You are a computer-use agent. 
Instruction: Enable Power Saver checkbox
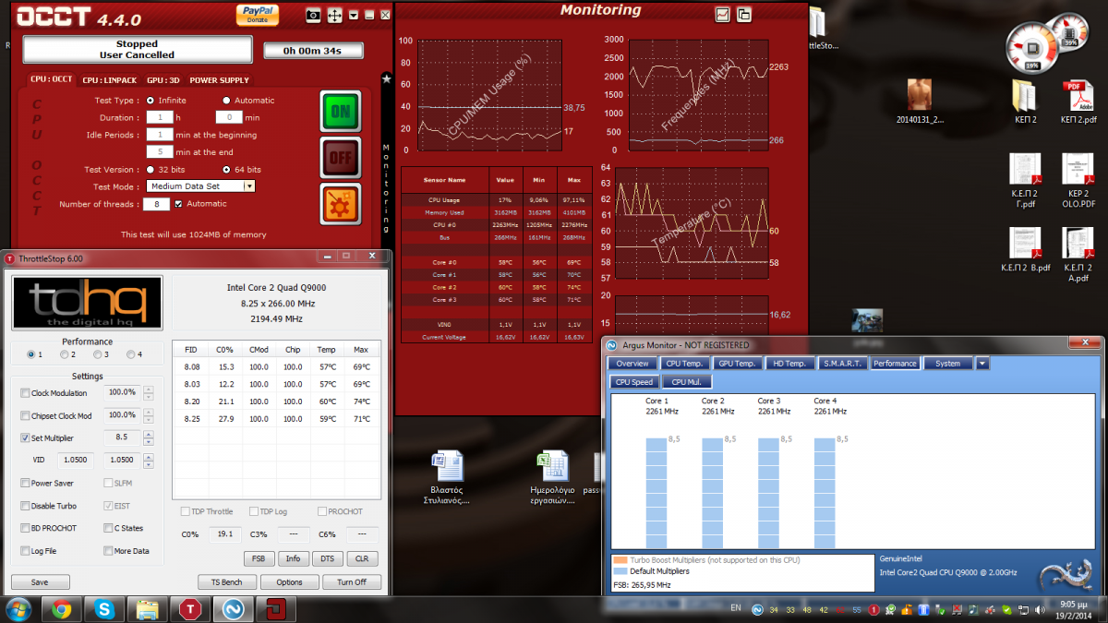click(25, 483)
